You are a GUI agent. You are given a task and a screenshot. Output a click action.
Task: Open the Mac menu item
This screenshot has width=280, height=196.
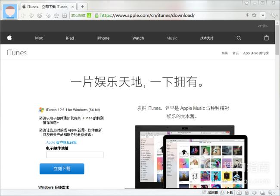39,38
